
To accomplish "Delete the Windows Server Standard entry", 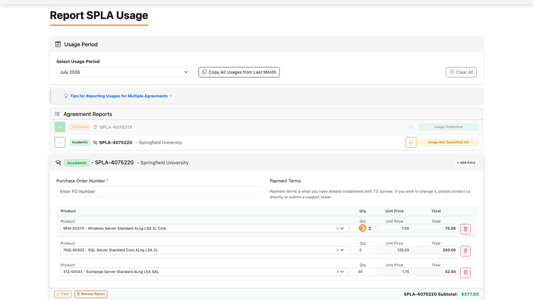I will 466,229.
